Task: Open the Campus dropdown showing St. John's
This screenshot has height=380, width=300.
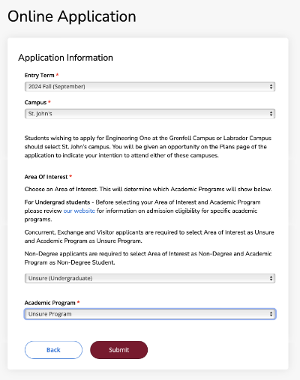Action: (x=150, y=114)
